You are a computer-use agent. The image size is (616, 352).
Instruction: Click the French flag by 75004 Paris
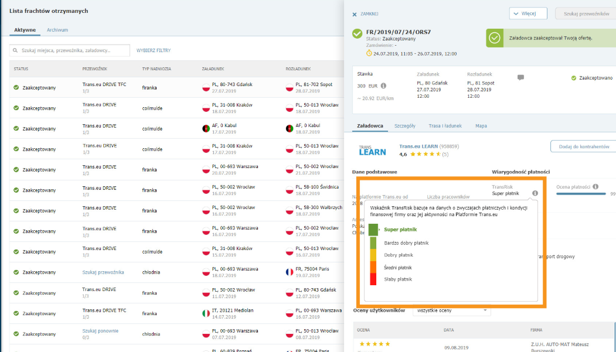point(290,272)
